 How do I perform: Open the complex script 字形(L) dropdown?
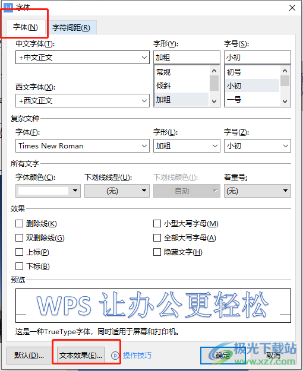[x=187, y=146]
